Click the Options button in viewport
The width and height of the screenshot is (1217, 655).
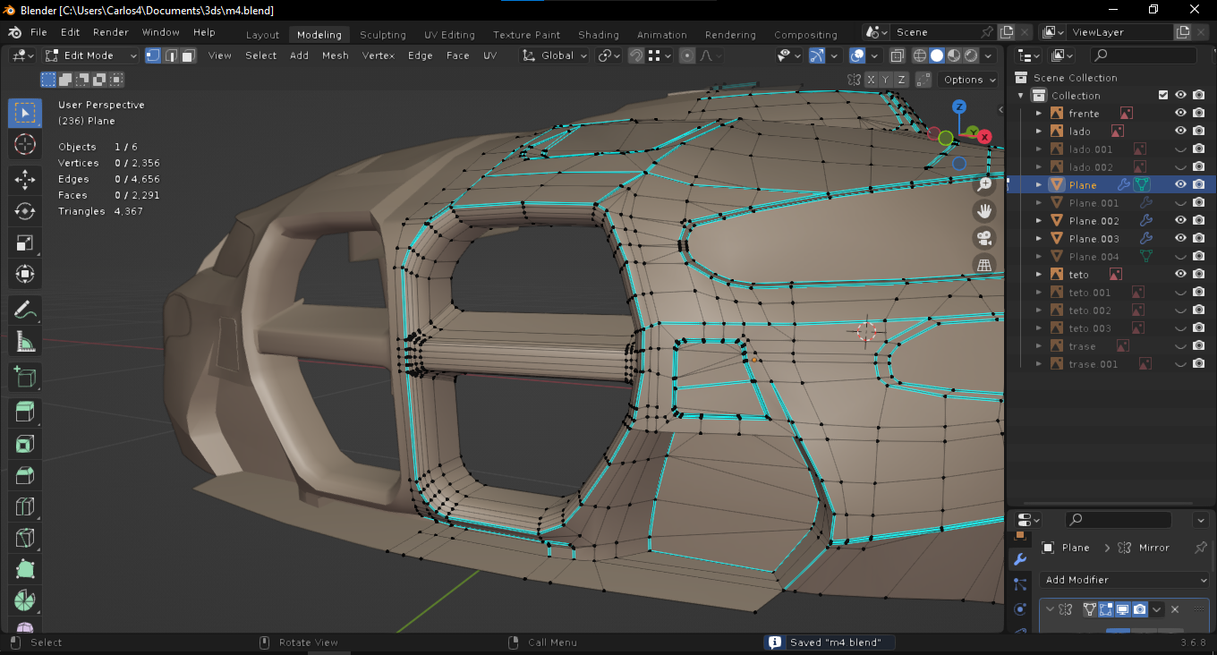[x=968, y=80]
